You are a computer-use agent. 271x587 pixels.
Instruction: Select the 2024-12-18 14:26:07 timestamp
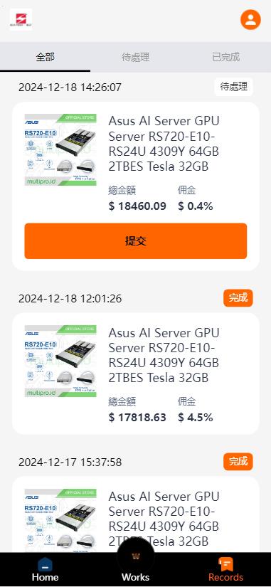click(x=70, y=88)
